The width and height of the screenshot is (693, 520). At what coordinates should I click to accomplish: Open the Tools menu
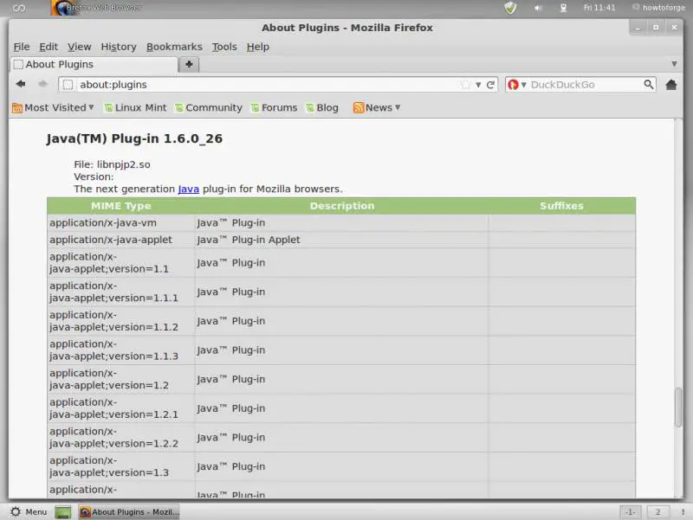click(x=224, y=47)
